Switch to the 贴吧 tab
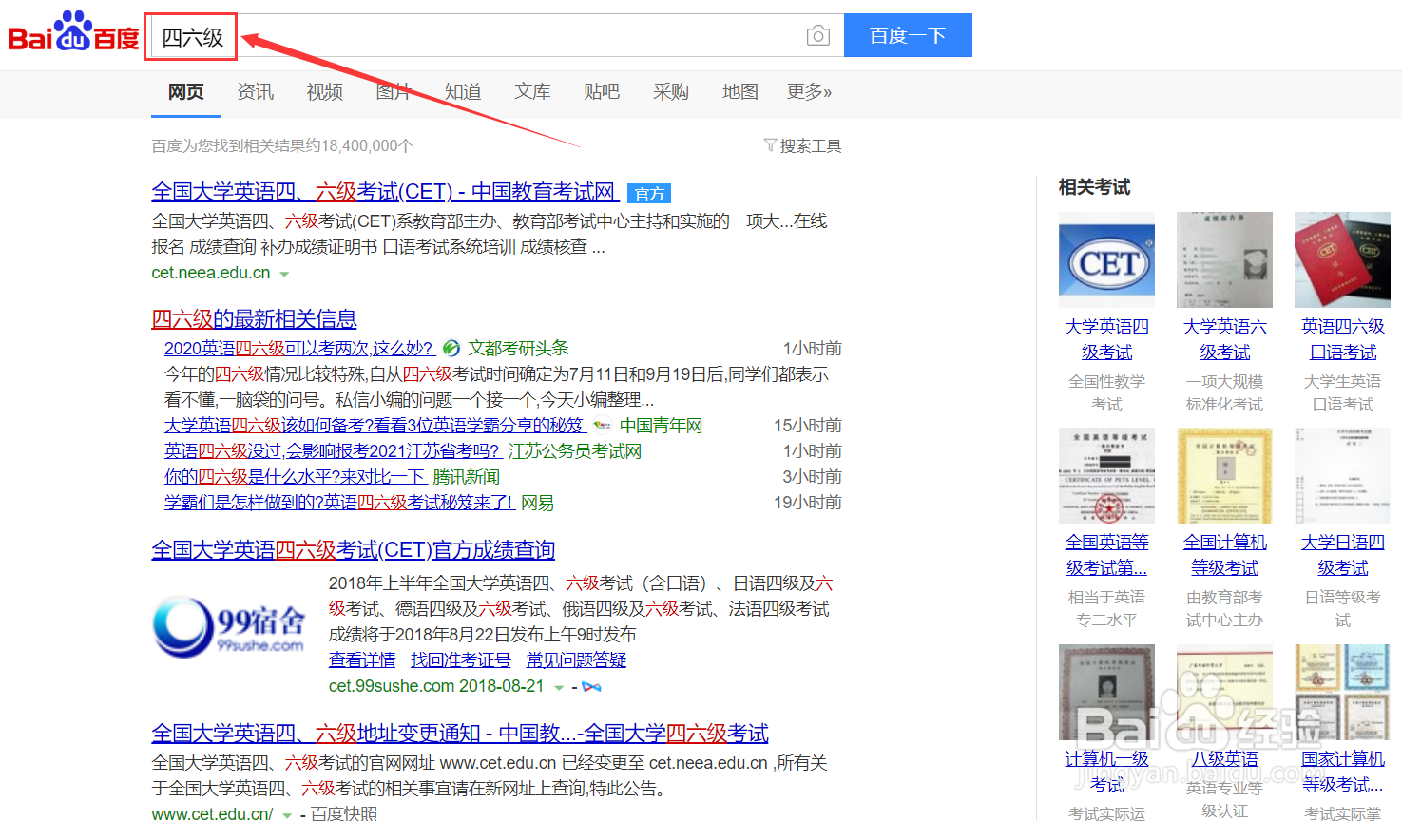The width and height of the screenshot is (1402, 821). tap(602, 91)
